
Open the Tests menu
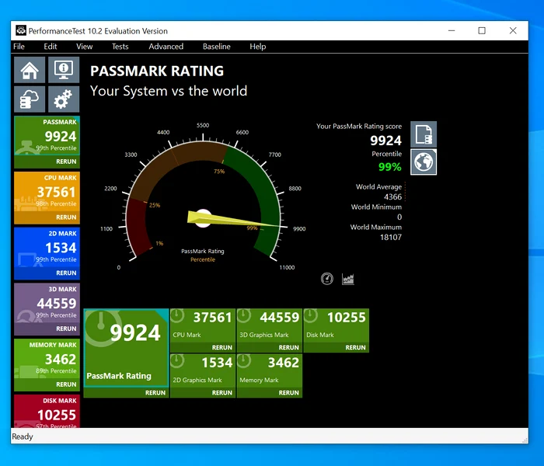(120, 47)
